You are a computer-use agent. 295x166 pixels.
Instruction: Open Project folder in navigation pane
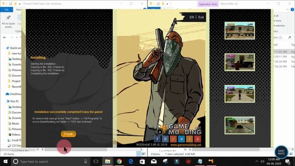pyautogui.click(x=14, y=81)
